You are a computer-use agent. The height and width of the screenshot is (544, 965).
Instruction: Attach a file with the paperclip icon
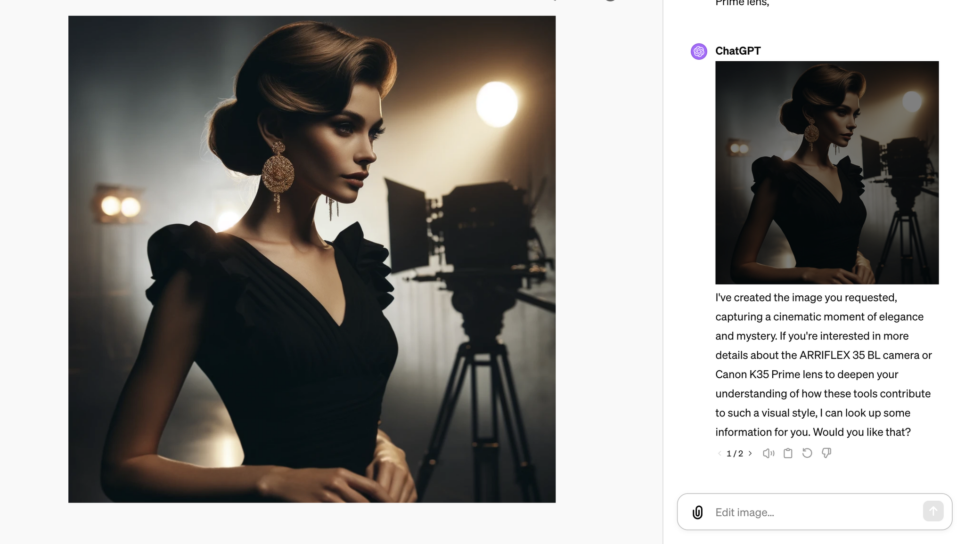(x=698, y=512)
